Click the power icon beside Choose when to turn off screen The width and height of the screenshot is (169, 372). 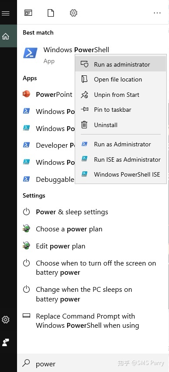click(x=26, y=263)
